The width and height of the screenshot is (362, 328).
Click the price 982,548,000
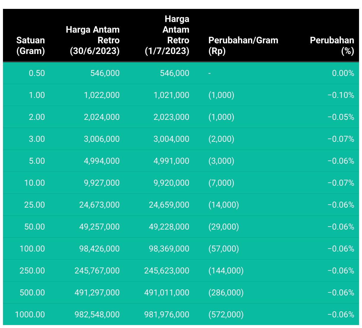(x=97, y=315)
